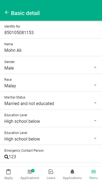
Task: Expand the Gender dropdown arrow
Action: pos(95,67)
